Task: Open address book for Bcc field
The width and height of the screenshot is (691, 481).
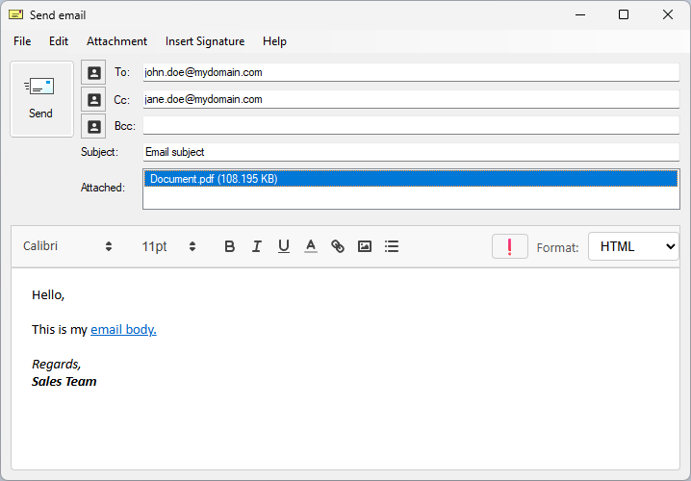Action: coord(93,126)
